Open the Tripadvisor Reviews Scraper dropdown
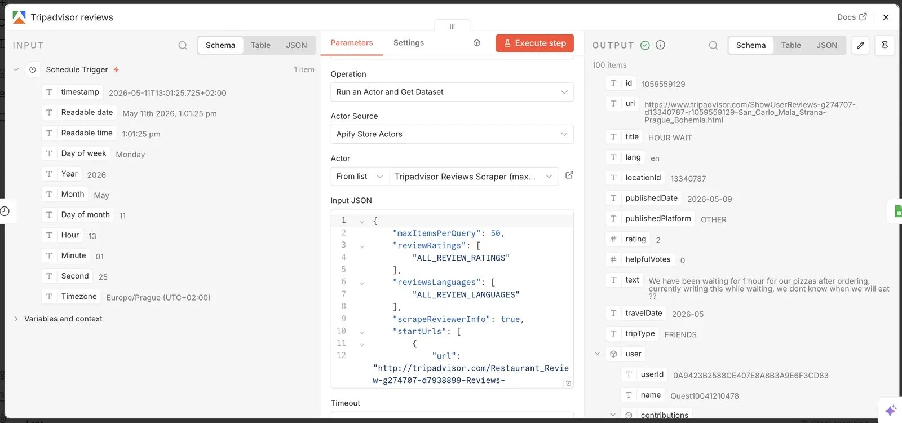902x423 pixels. [474, 177]
